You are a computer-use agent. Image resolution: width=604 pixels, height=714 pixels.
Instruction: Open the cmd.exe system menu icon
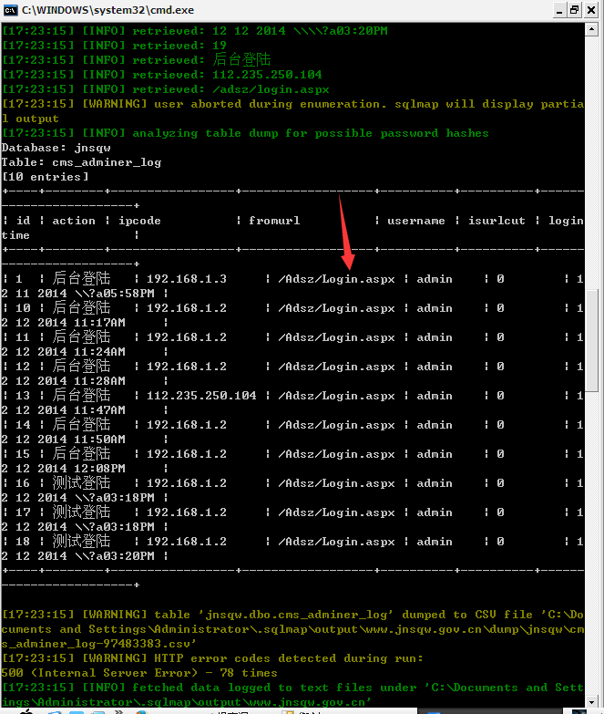pyautogui.click(x=10, y=10)
